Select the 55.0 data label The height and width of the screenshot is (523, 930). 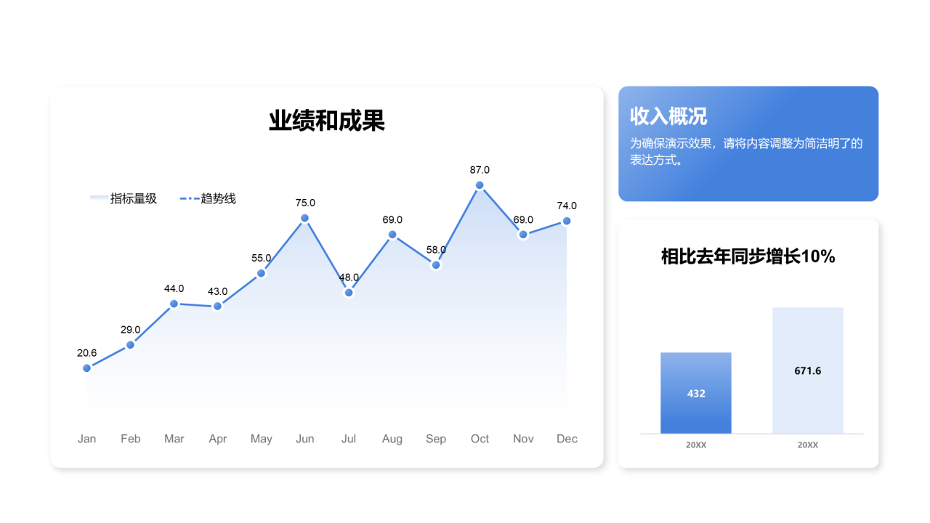click(262, 258)
